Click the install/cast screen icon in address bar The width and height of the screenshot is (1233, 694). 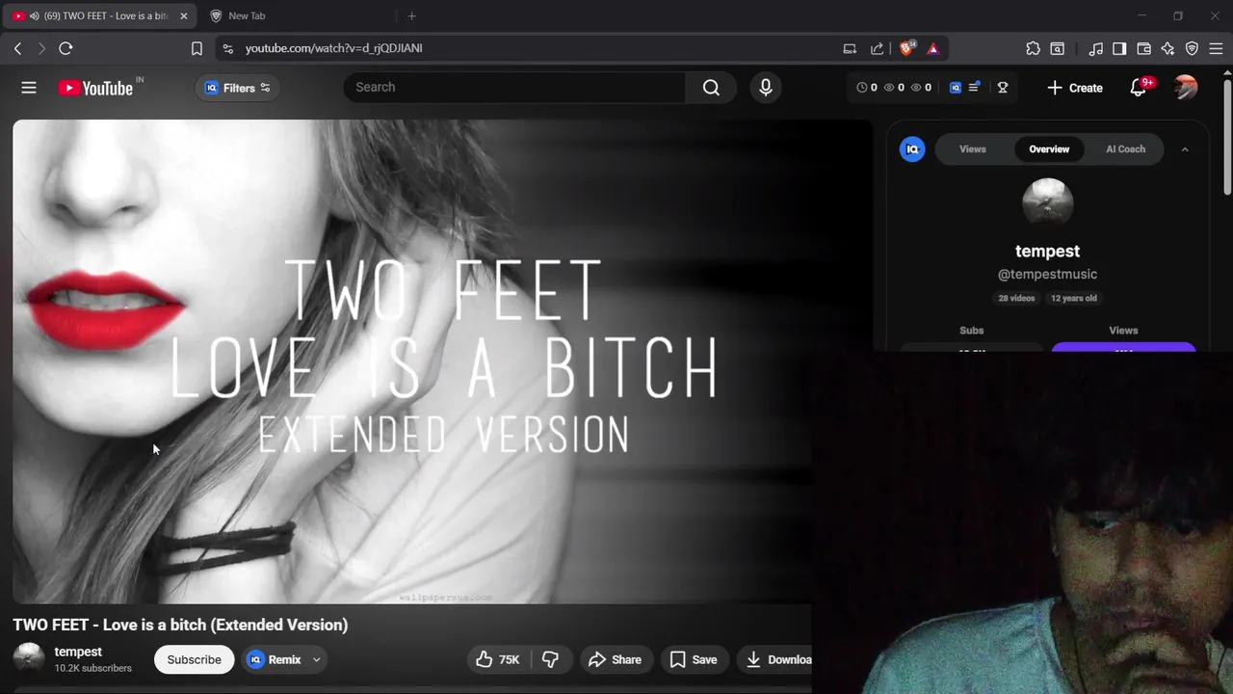850,48
